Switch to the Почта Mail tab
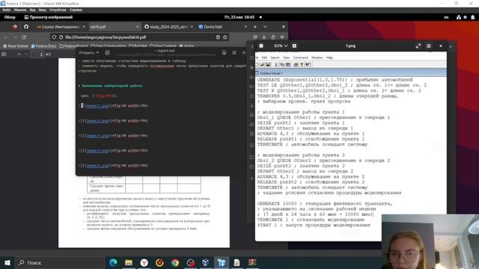479x269 pixels. 222,27
